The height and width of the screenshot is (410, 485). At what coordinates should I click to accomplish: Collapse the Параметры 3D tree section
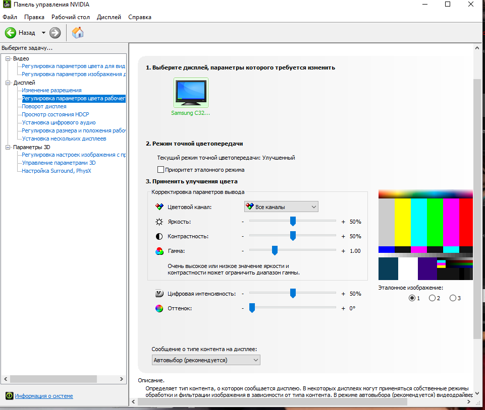[8, 147]
